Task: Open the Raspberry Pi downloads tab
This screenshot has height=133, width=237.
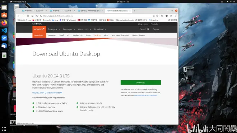Action: point(78,35)
